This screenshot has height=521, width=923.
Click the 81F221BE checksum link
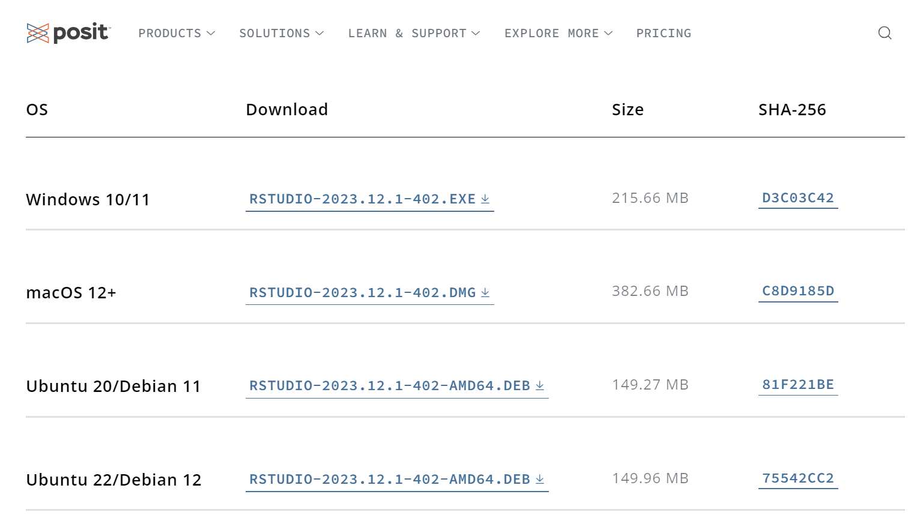797,385
